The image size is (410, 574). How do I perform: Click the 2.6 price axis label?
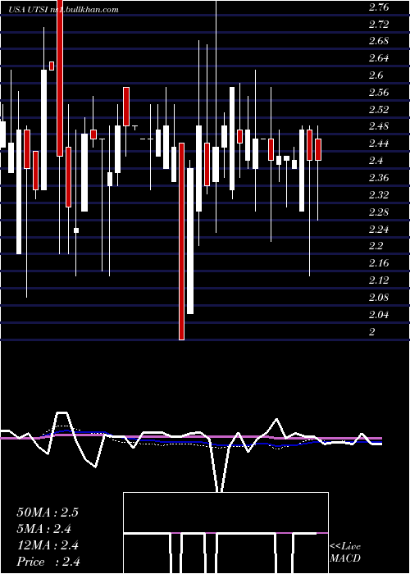(376, 75)
